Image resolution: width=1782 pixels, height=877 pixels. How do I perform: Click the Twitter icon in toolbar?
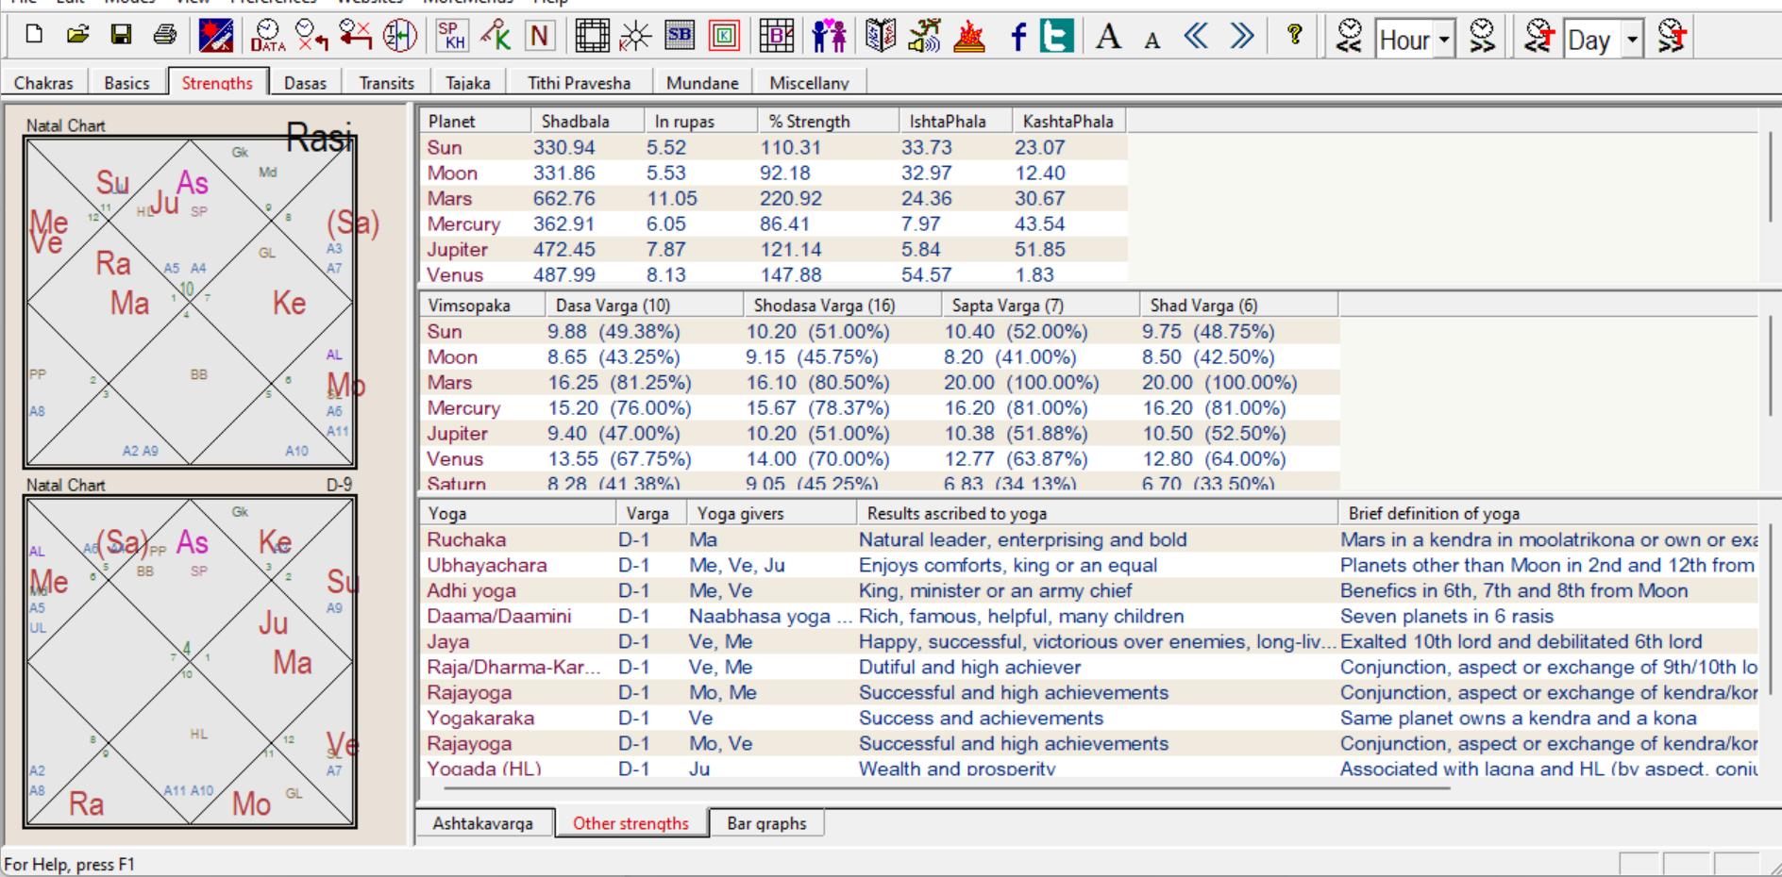[x=1057, y=36]
